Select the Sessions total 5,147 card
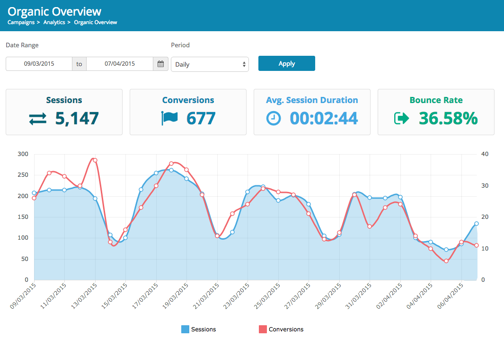504x338 pixels. click(x=64, y=112)
